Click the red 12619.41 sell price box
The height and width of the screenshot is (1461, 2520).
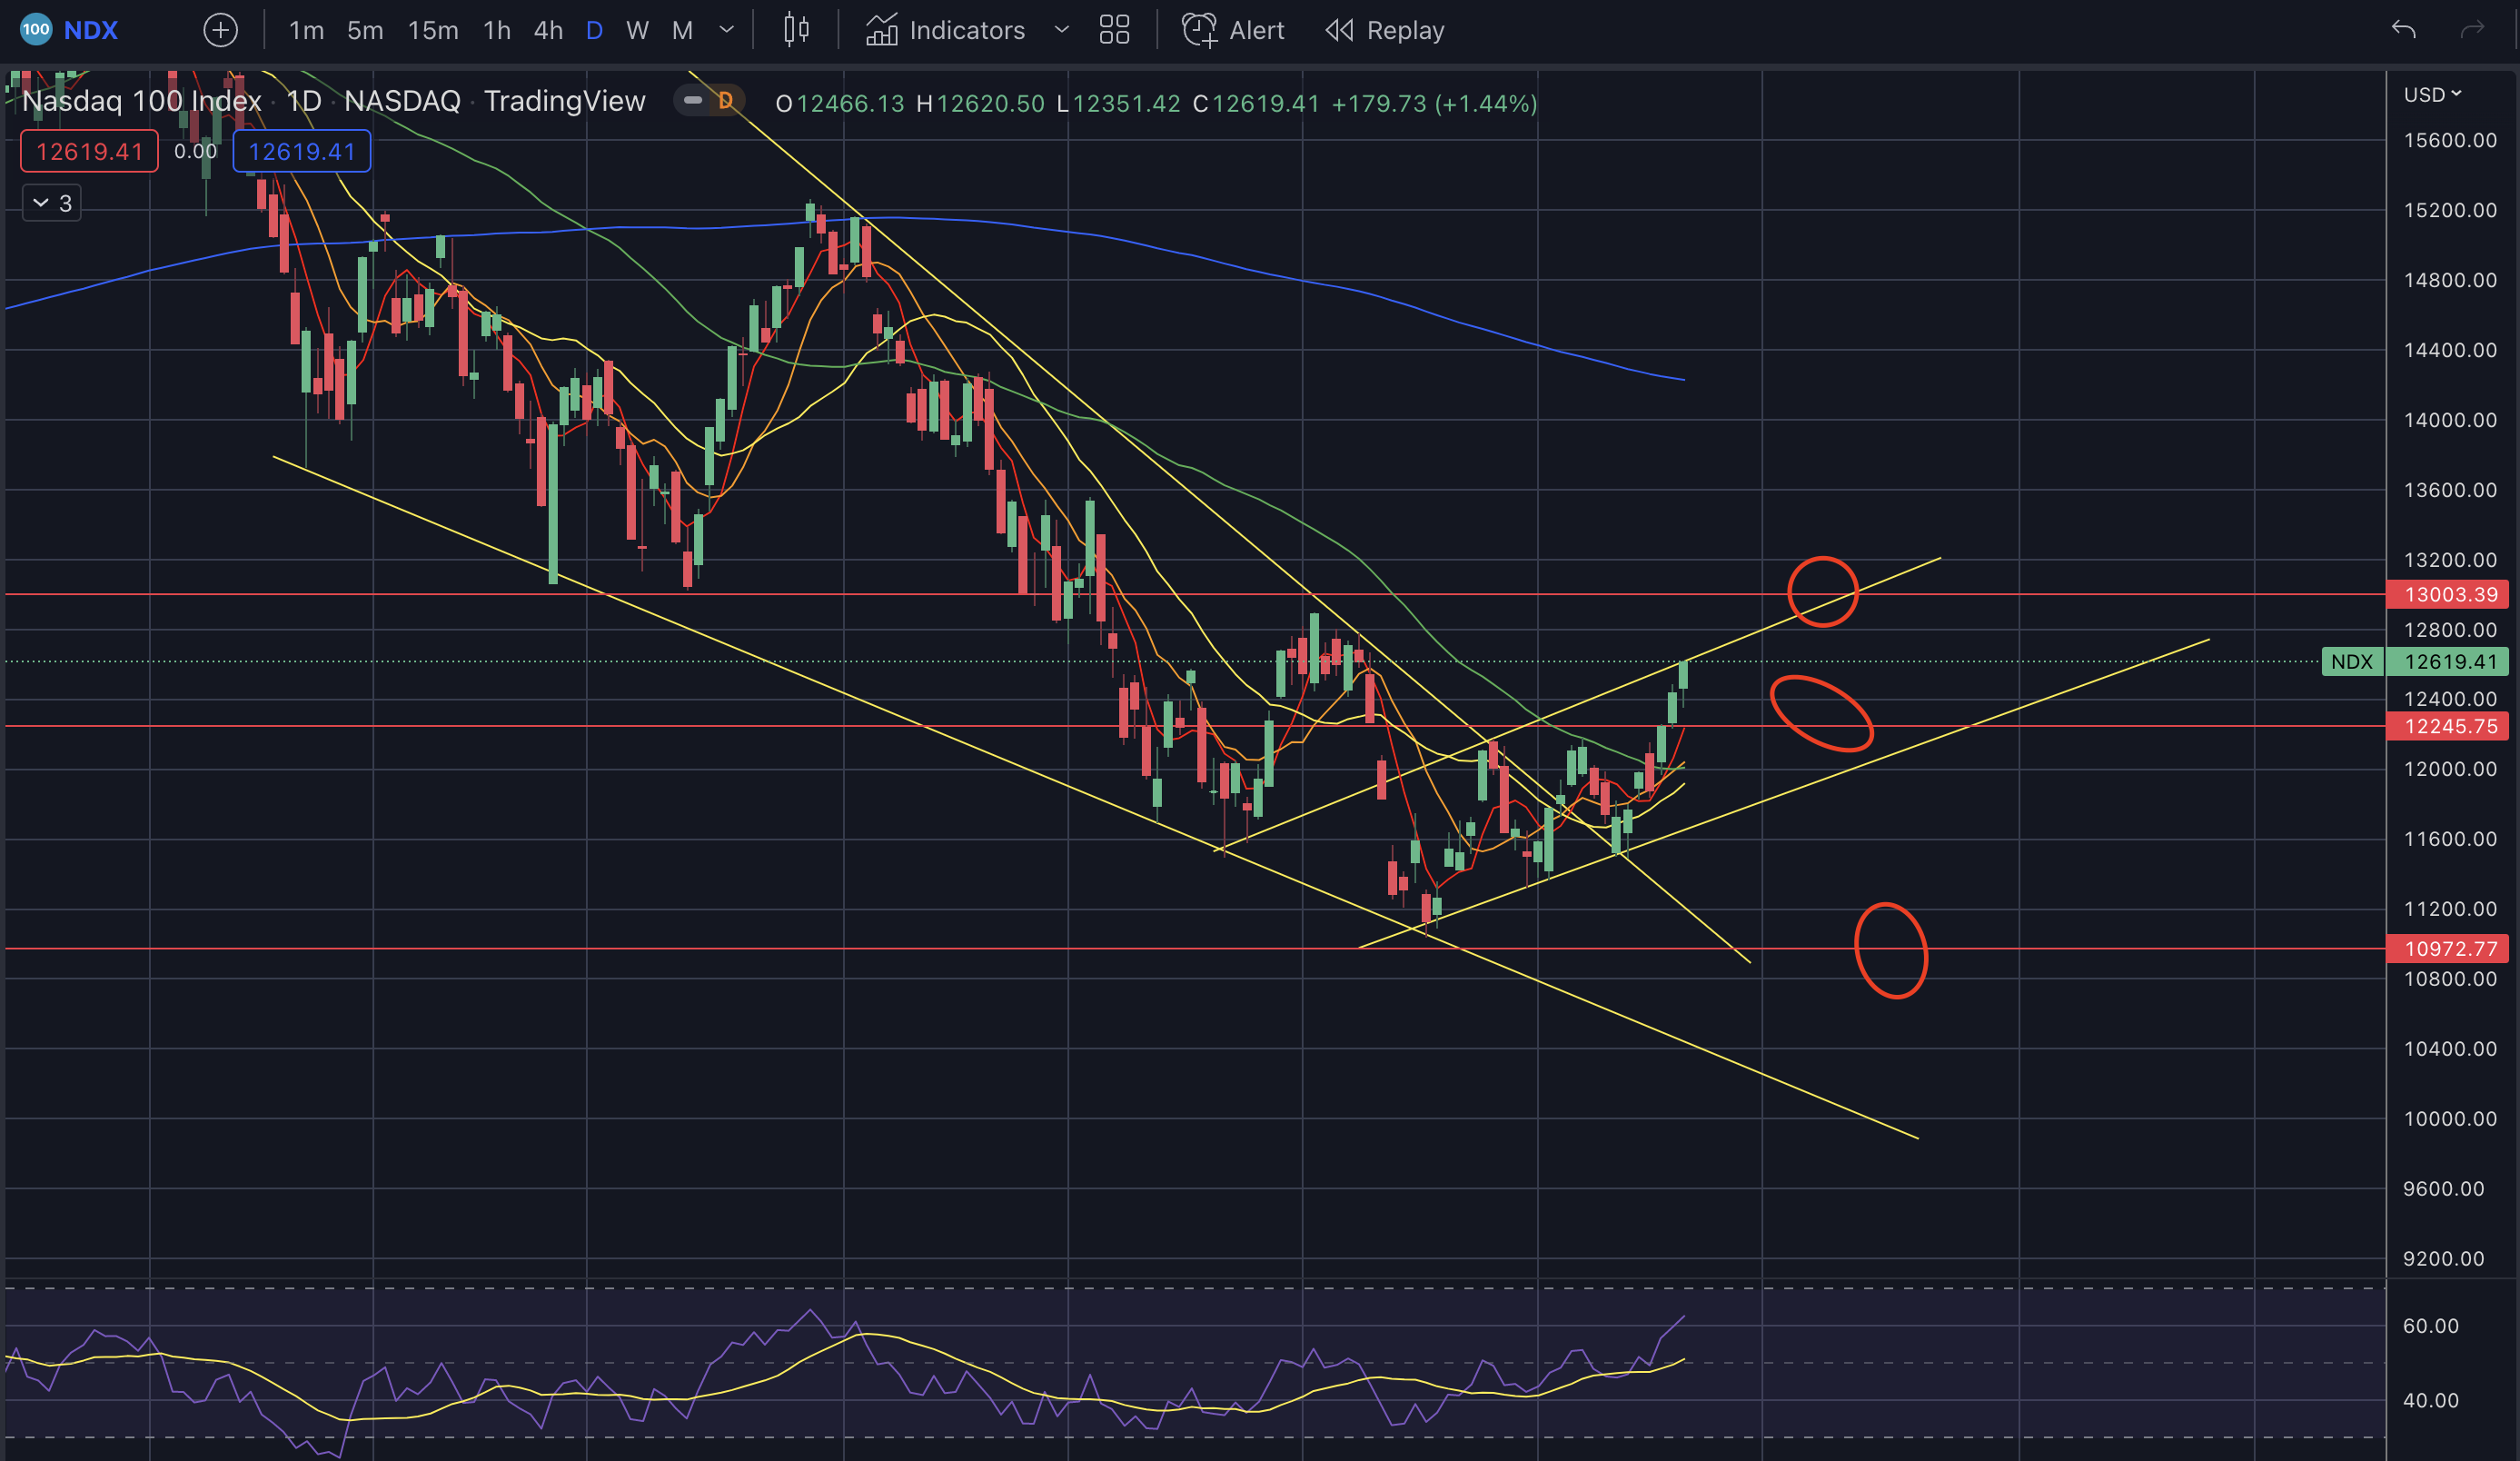89,151
